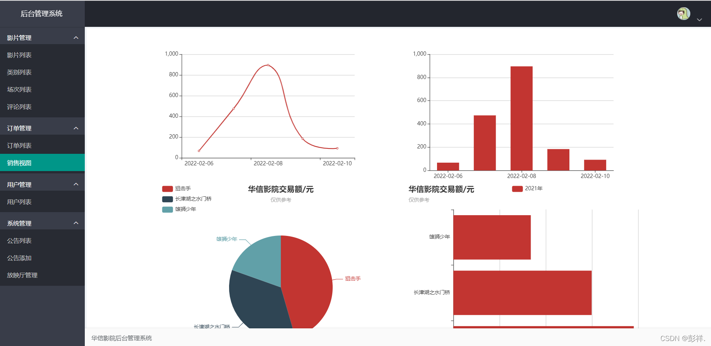Click the last line chart point at 2022-02-10
711x346 pixels.
click(337, 148)
